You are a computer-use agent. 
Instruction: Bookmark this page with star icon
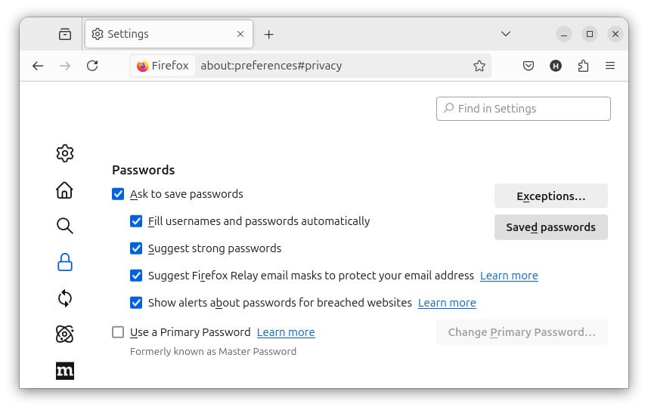coord(479,66)
